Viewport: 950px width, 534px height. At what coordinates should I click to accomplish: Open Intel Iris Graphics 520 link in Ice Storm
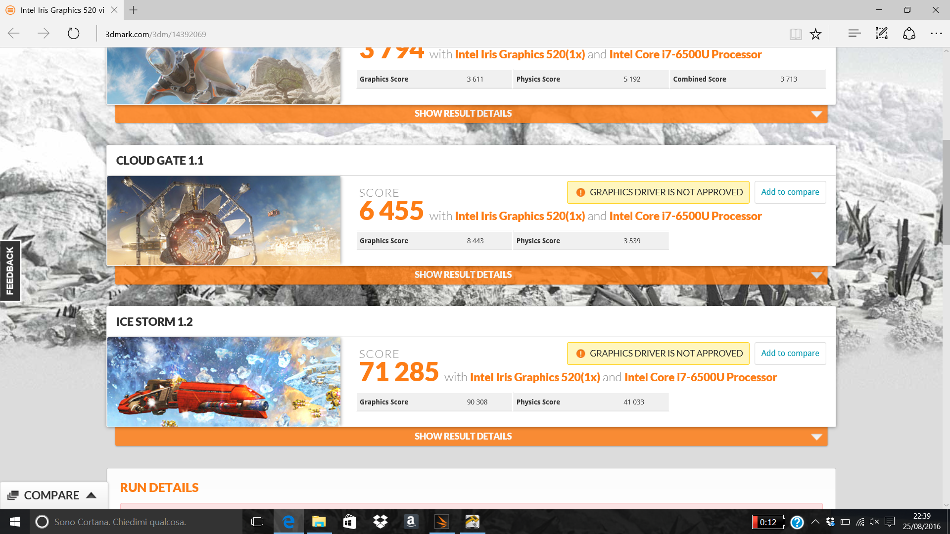click(x=535, y=377)
